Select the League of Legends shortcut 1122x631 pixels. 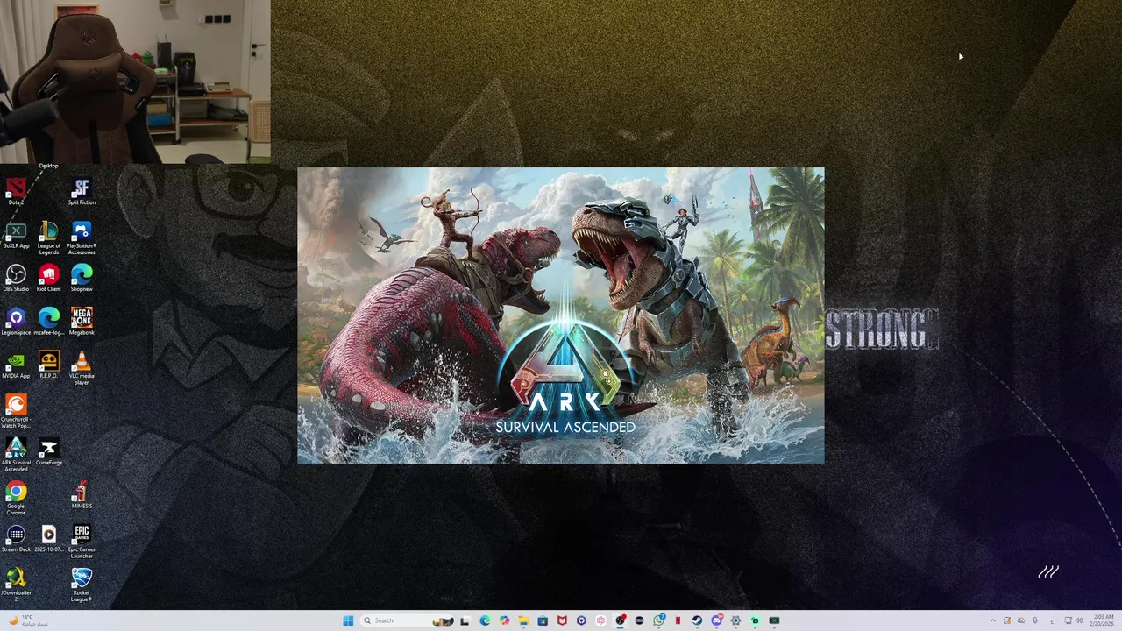click(49, 238)
